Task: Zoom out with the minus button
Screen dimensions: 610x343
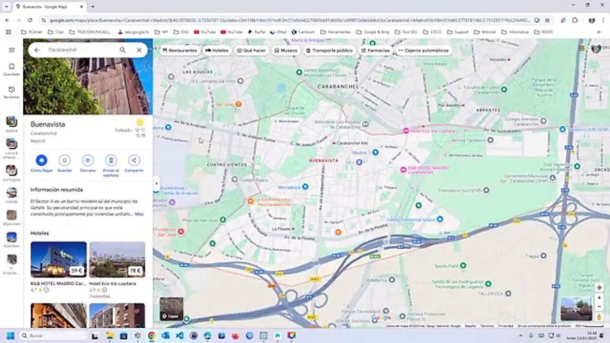Action: click(x=599, y=306)
